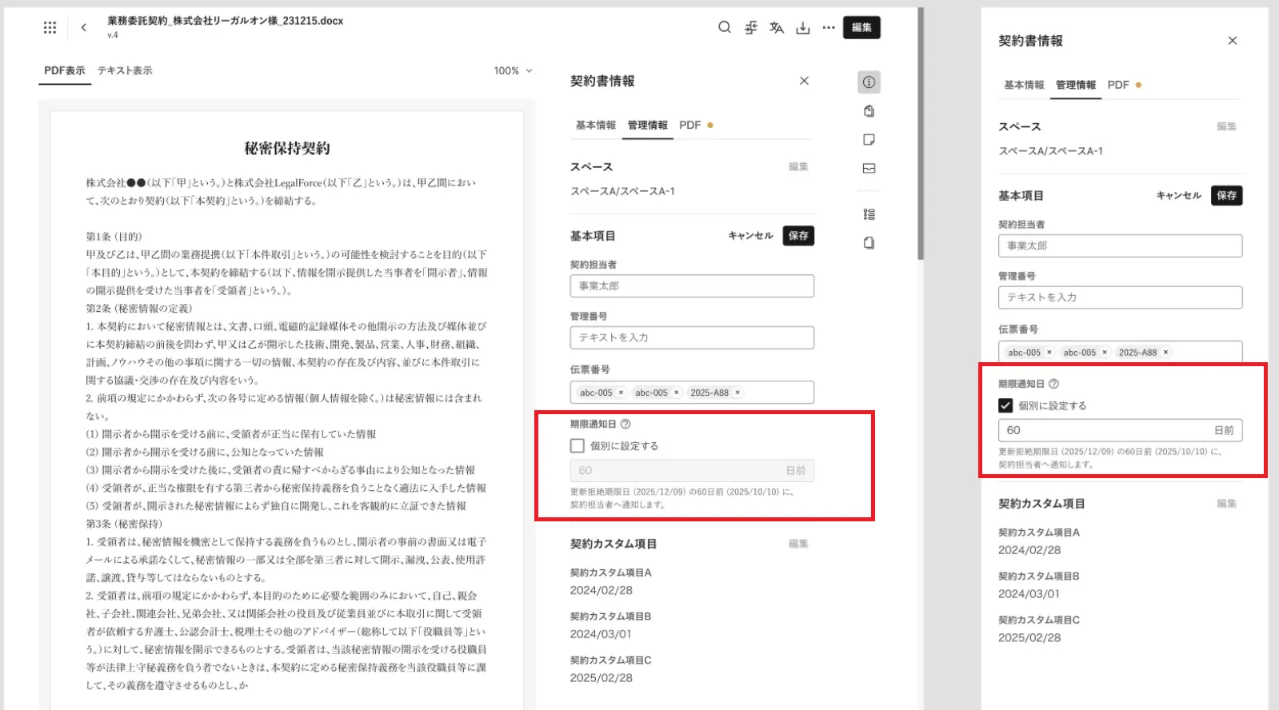Click the compare documents icon
Screen dimensions: 1279x710
click(750, 28)
